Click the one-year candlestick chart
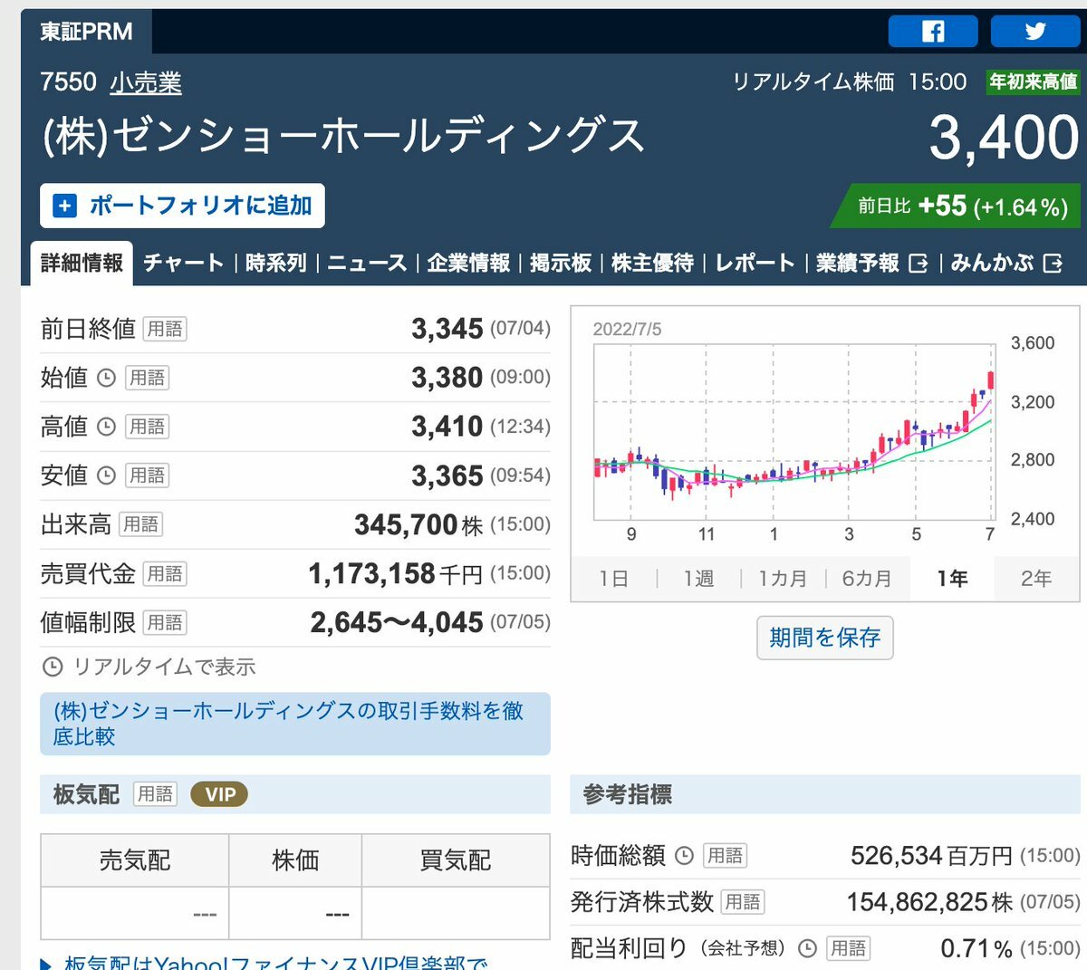 pyautogui.click(x=794, y=433)
